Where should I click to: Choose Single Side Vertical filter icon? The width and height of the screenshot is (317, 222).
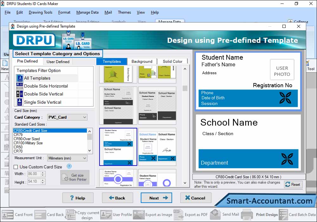click(20, 102)
